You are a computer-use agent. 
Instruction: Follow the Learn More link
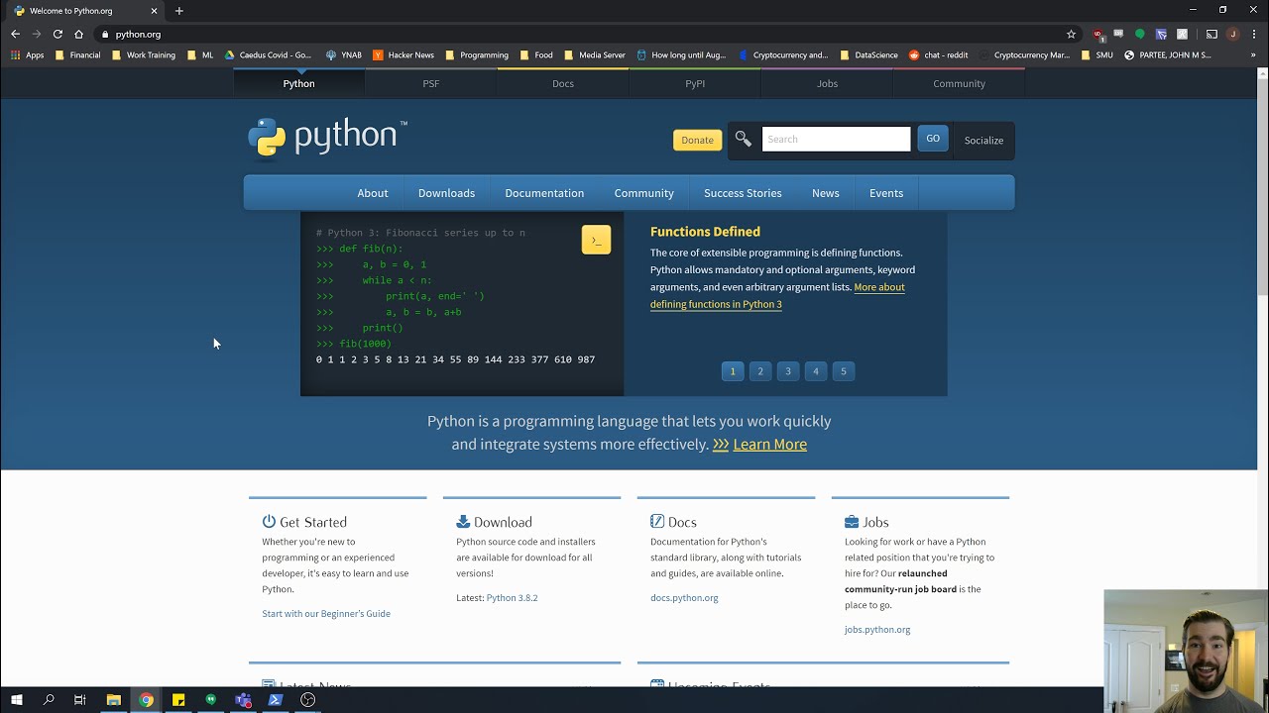[769, 445]
